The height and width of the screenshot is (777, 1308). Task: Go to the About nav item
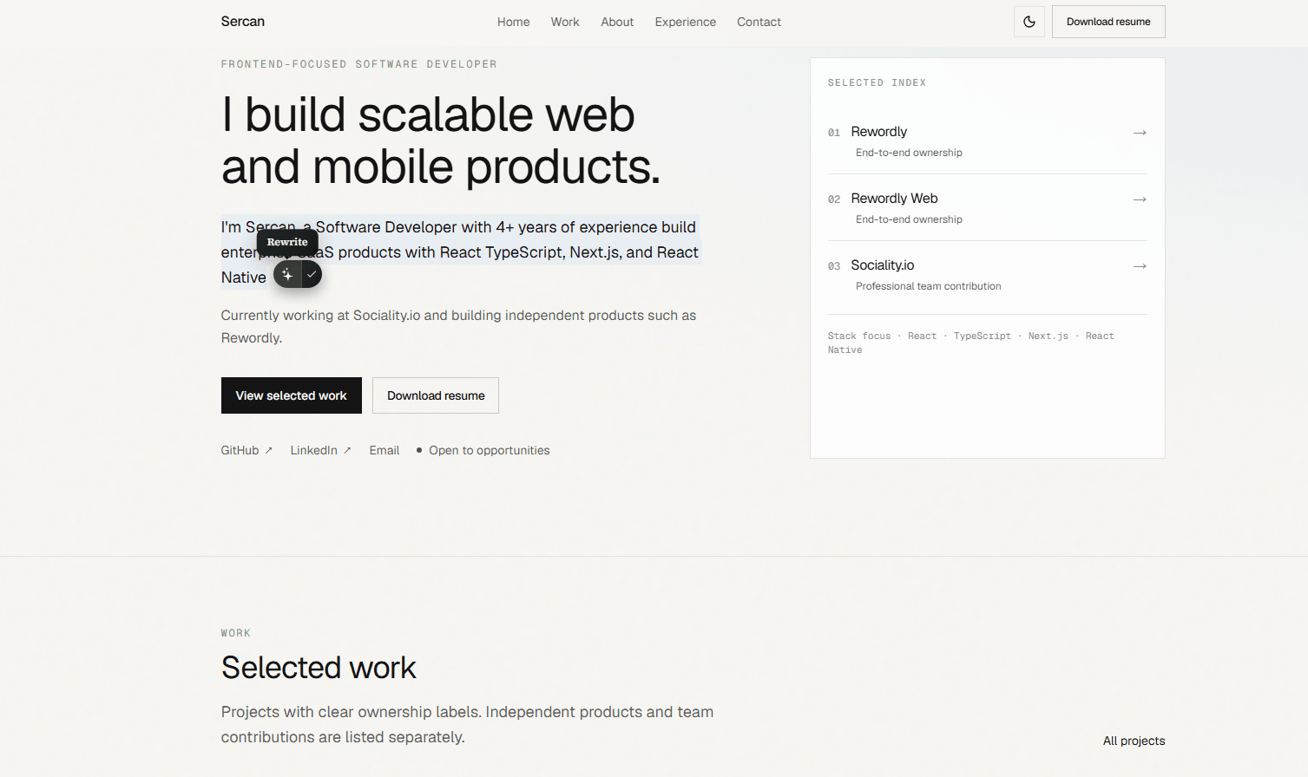tap(617, 22)
